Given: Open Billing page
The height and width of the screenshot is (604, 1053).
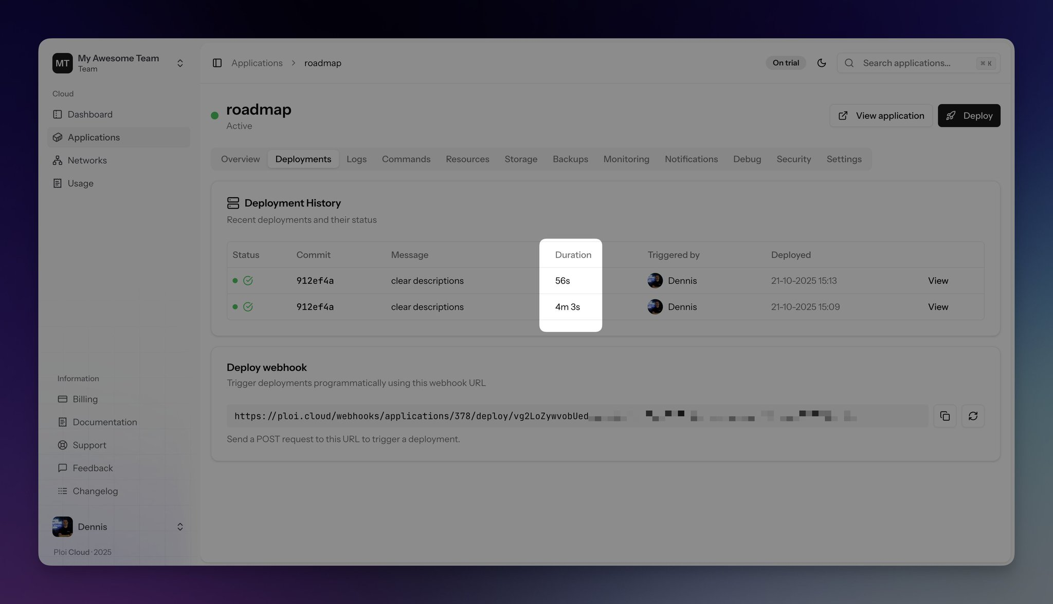Looking at the screenshot, I should (x=85, y=399).
